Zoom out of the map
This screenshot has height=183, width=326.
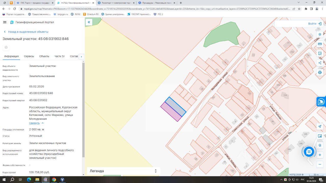[320, 164]
